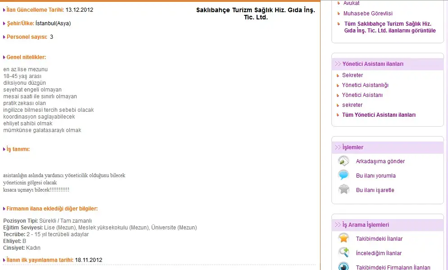The height and width of the screenshot is (270, 448).
Task: Click the company name Saklıbahçe Turizm heading
Action: (x=255, y=14)
